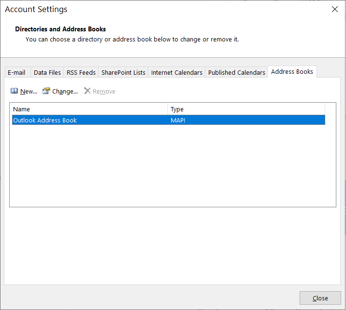The height and width of the screenshot is (310, 346).
Task: Open the Internet Calendars tab
Action: point(177,72)
